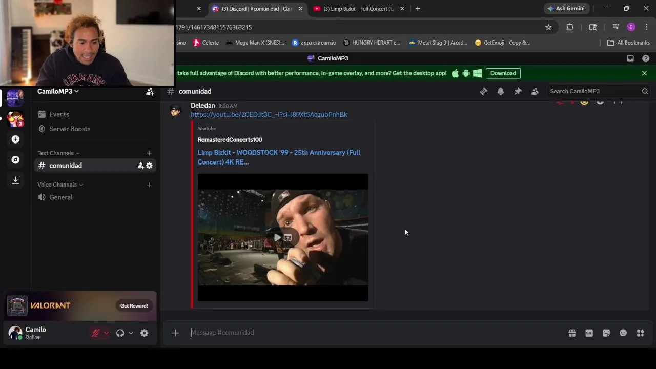This screenshot has width=656, height=369.
Task: Open Discord help question mark icon
Action: coord(646,58)
